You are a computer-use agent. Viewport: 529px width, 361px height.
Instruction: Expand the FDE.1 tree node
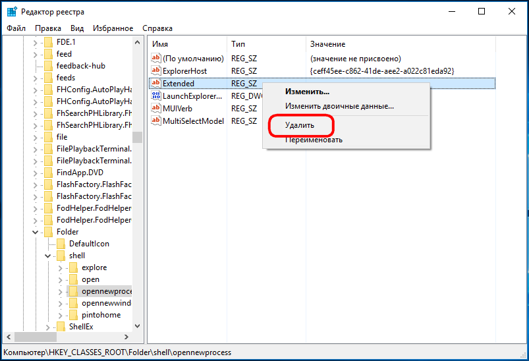point(35,43)
